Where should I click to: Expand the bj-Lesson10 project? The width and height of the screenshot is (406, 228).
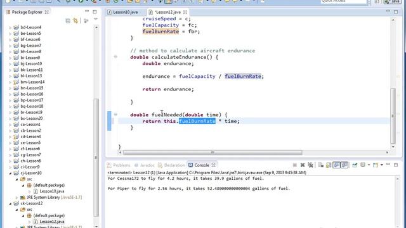coord(10,64)
